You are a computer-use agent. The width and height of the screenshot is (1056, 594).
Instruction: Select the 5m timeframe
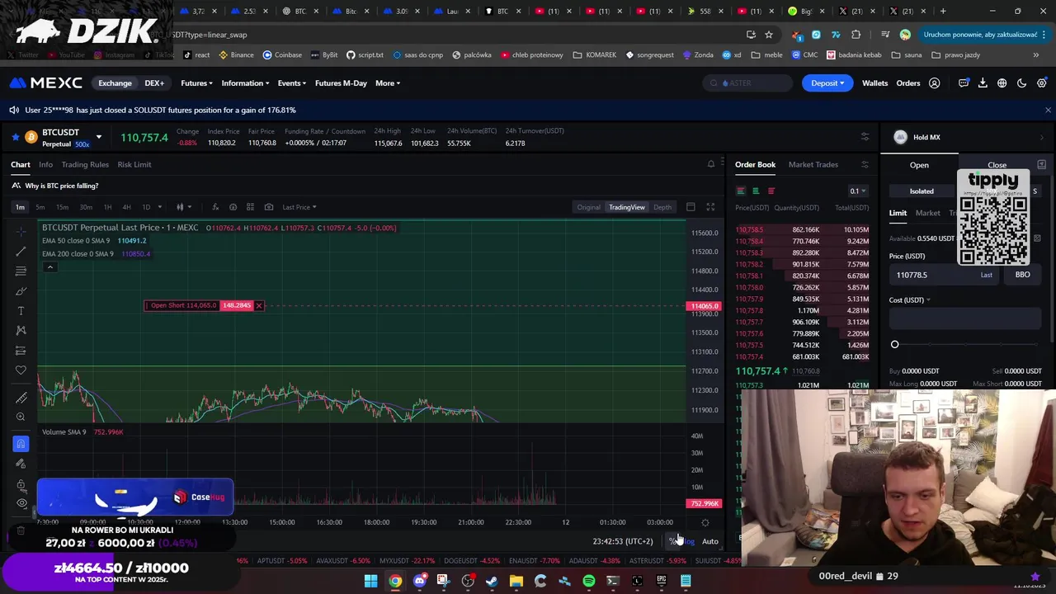(x=40, y=207)
